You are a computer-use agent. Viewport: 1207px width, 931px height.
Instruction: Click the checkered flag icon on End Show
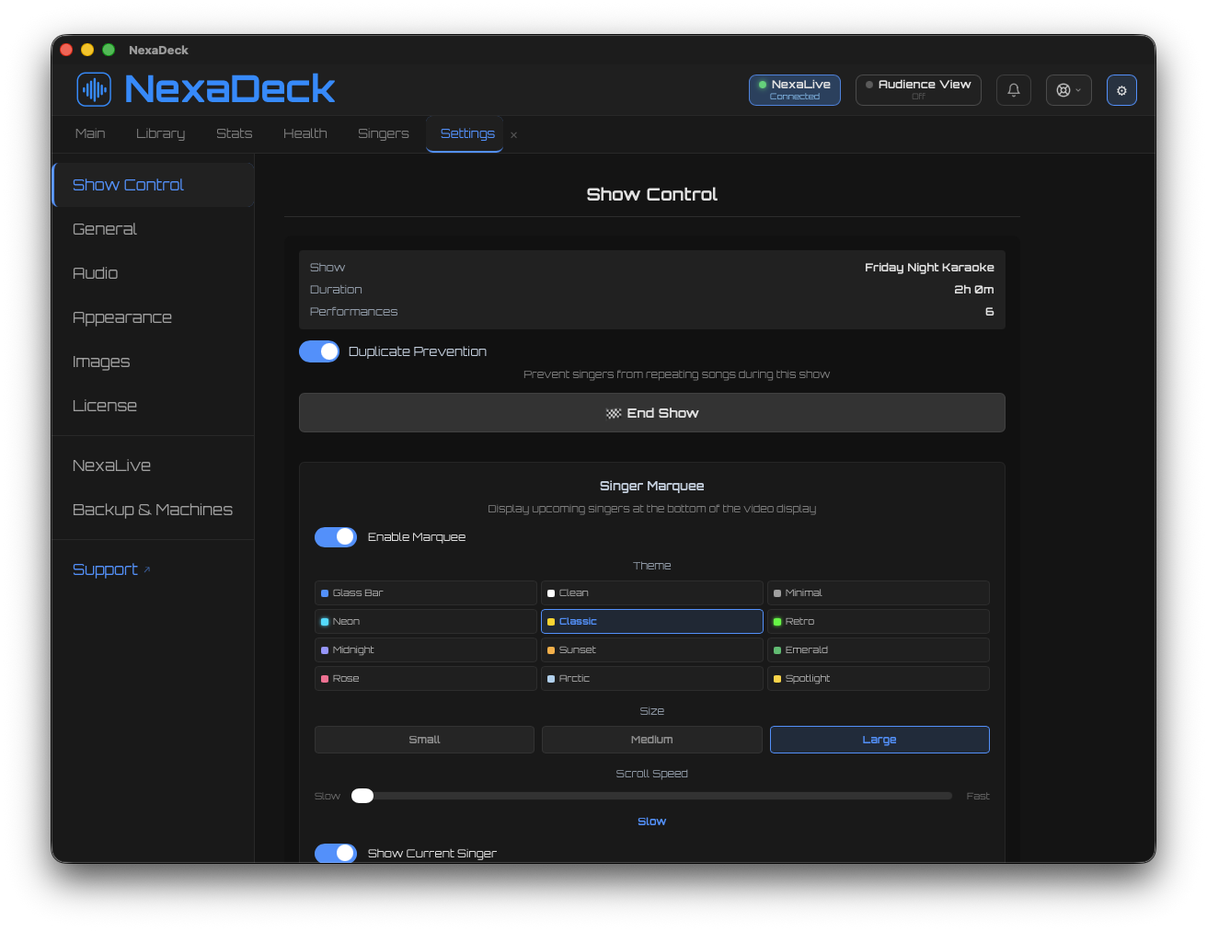click(x=614, y=413)
